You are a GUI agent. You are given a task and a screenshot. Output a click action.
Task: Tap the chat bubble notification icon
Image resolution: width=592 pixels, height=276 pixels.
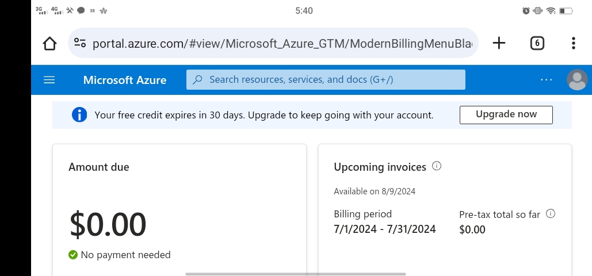pos(81,10)
